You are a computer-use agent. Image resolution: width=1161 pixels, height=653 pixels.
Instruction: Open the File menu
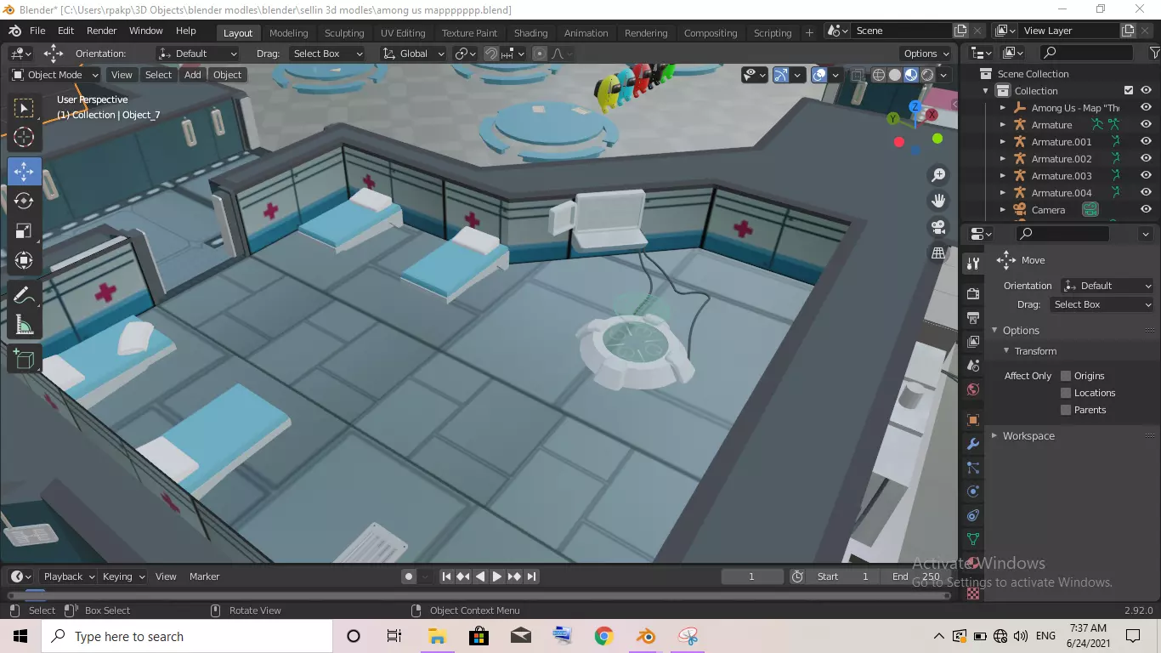(x=37, y=31)
